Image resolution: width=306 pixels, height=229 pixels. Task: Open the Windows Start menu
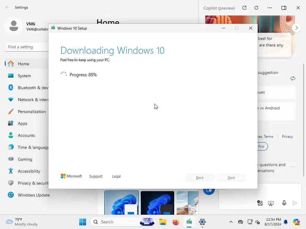click(82, 222)
